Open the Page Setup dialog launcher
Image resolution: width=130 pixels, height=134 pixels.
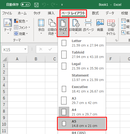[x=116, y=40]
